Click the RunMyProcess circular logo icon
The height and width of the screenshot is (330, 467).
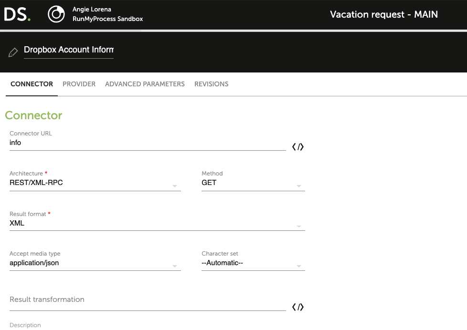(x=56, y=14)
